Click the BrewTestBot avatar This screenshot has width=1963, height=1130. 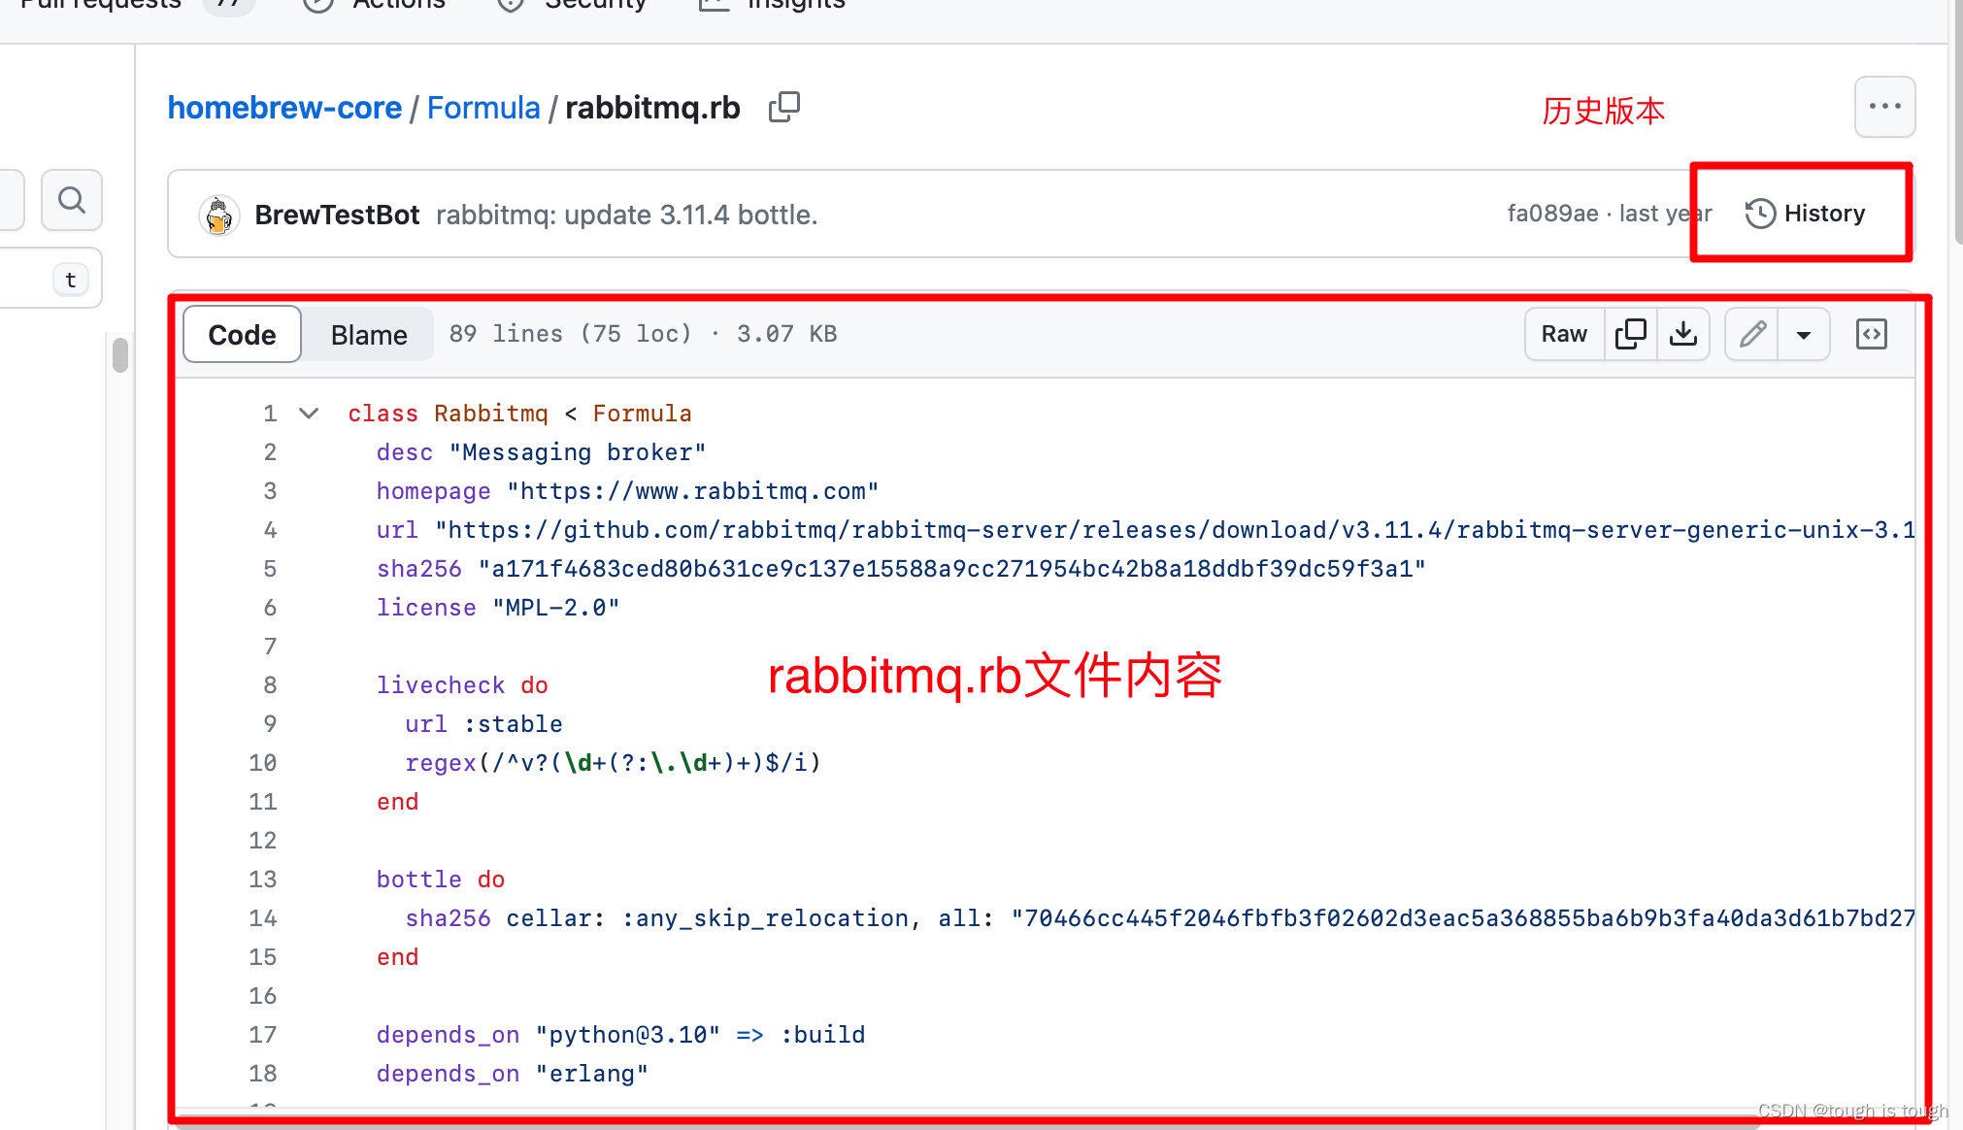(219, 215)
